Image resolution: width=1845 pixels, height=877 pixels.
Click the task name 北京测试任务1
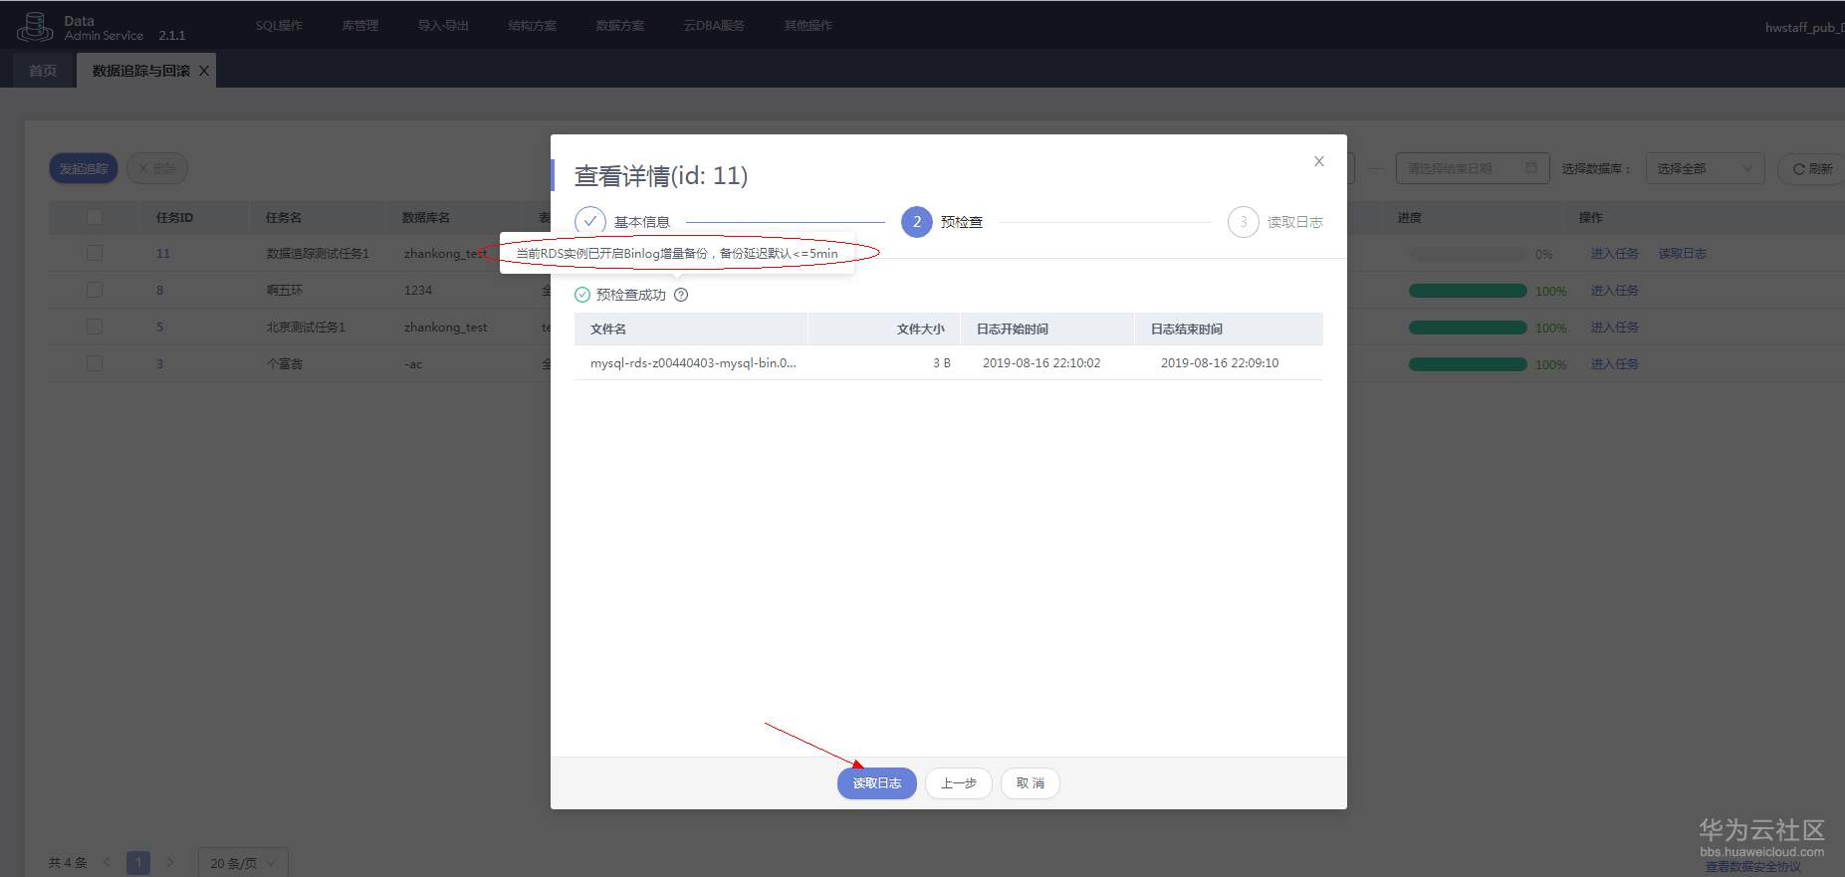tap(306, 328)
